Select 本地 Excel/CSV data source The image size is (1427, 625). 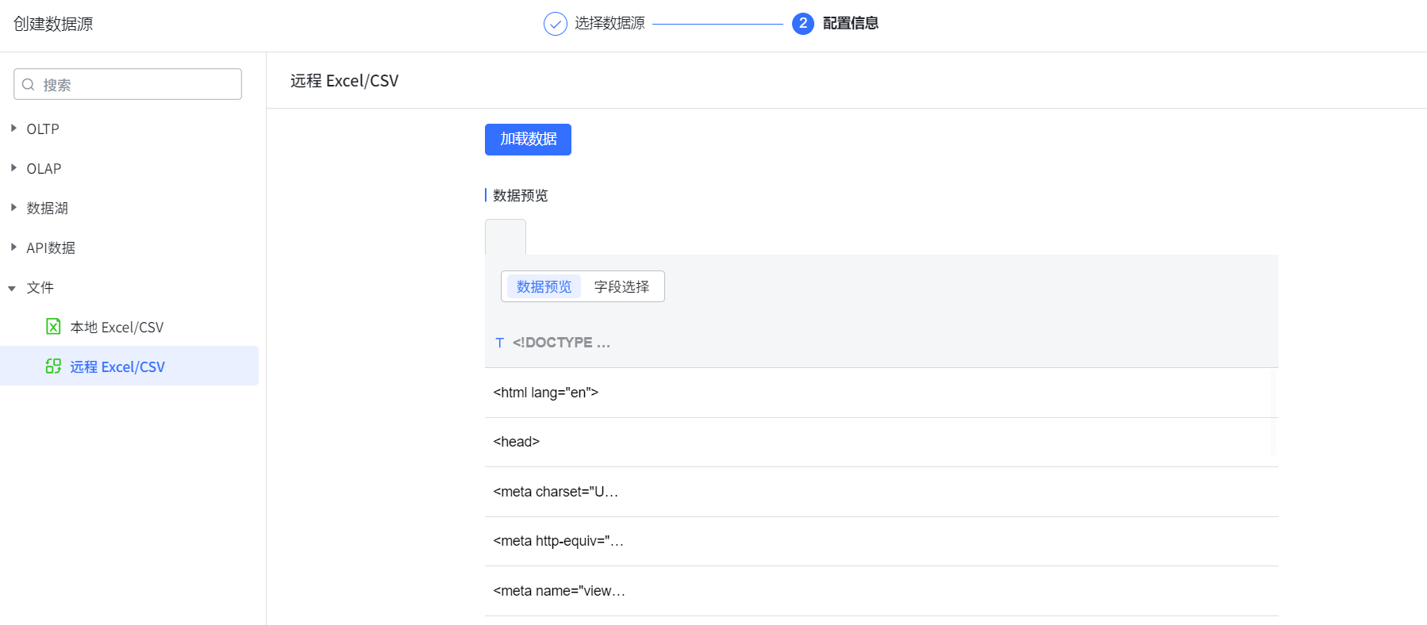pyautogui.click(x=117, y=327)
